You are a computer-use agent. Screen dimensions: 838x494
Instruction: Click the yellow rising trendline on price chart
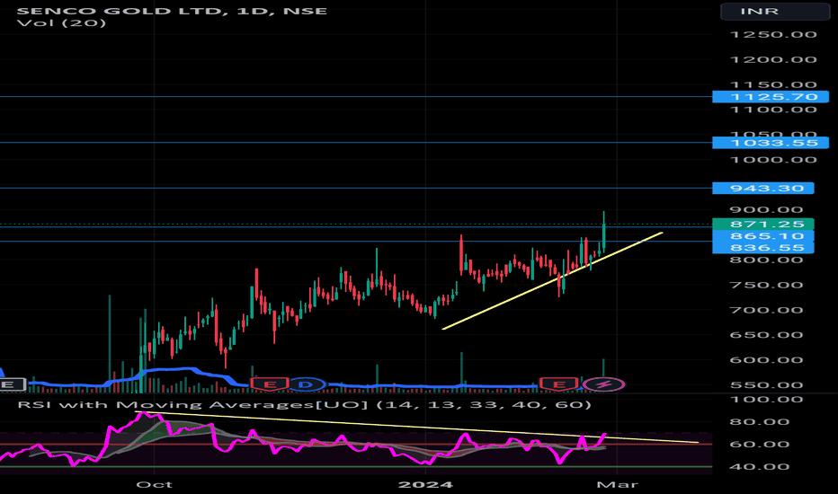[x=552, y=281]
